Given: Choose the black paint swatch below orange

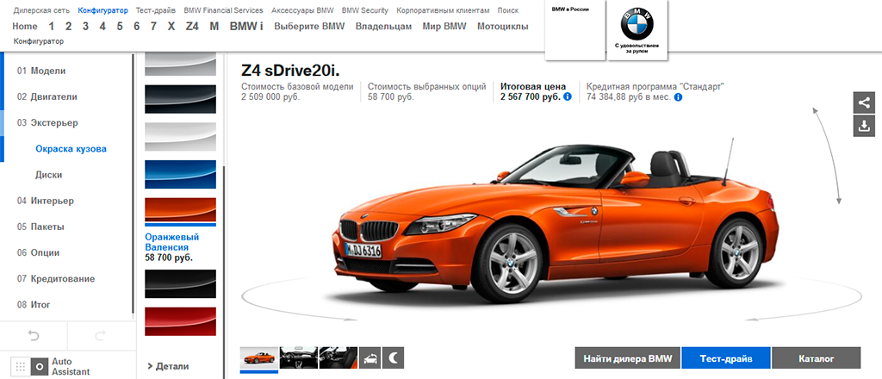Looking at the screenshot, I should pos(181,283).
